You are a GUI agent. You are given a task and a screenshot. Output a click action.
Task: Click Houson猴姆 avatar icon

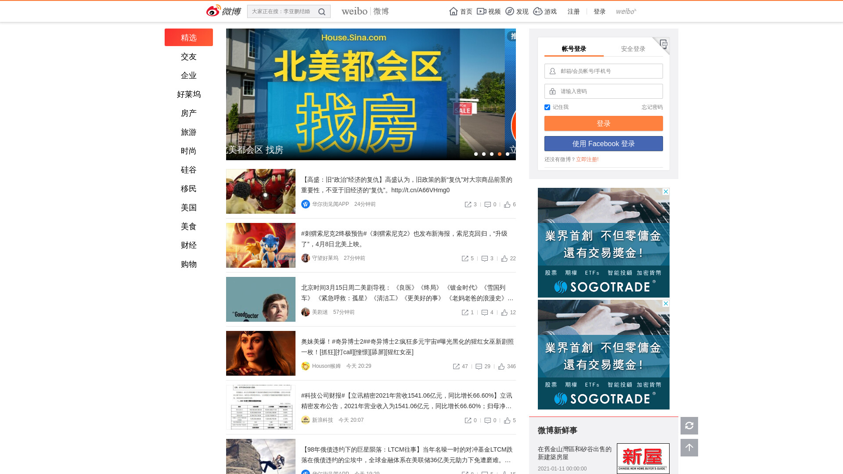(x=306, y=366)
